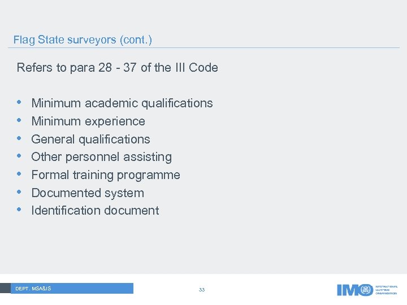Select the slide title Flag State surveyors
Screen dimensions: 407x305
coord(83,40)
